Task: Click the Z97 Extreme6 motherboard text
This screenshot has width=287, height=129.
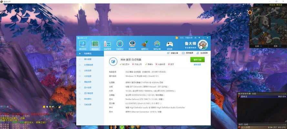Action: pyautogui.click(x=147, y=87)
